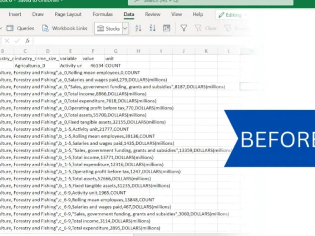Open Insert Function with the fx icon
This screenshot has height=236, width=315.
27,41
